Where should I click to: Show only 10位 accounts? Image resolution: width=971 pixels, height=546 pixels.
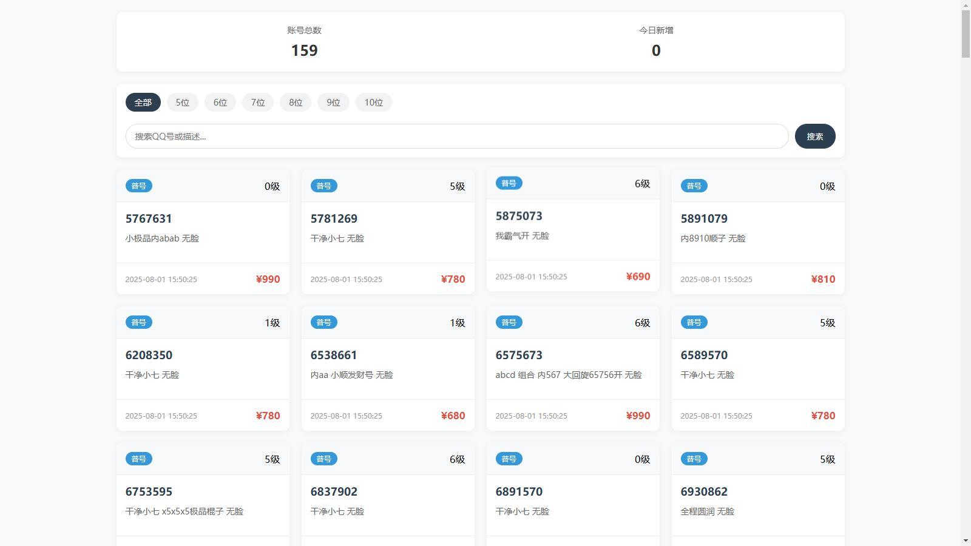point(374,103)
